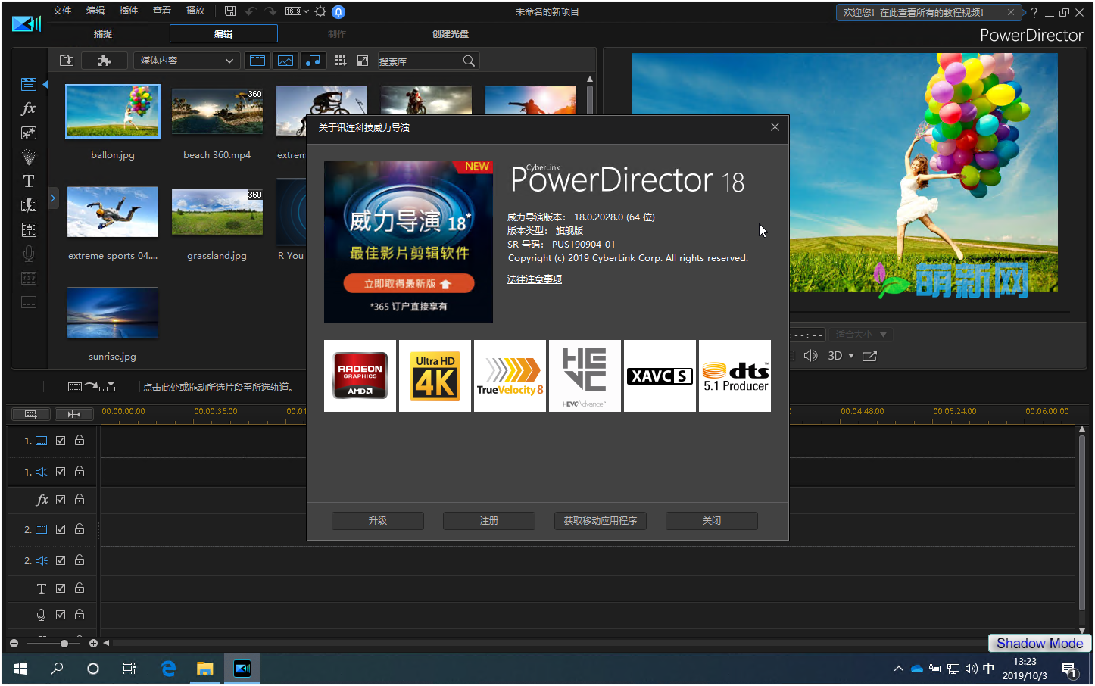Toggle video track 1 enable checkbox
This screenshot has height=686, width=1095.
point(61,441)
